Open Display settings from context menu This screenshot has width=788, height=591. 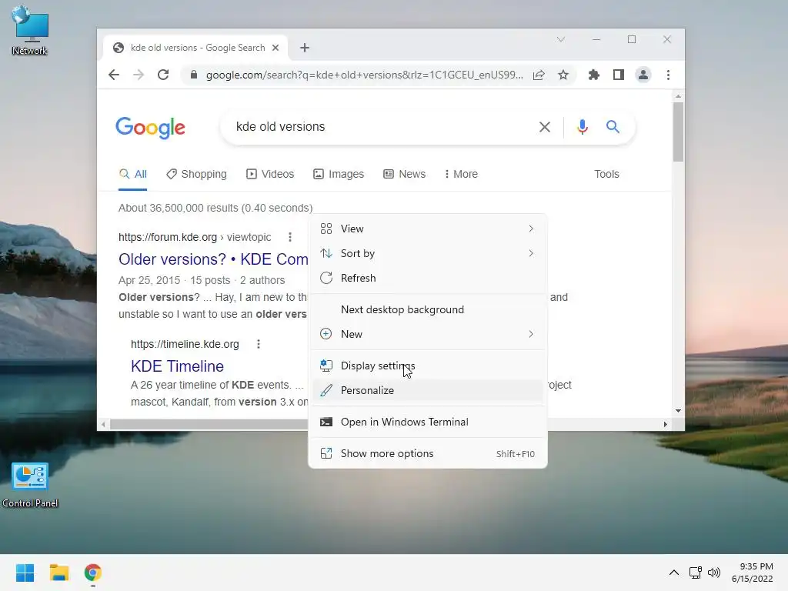point(428,366)
